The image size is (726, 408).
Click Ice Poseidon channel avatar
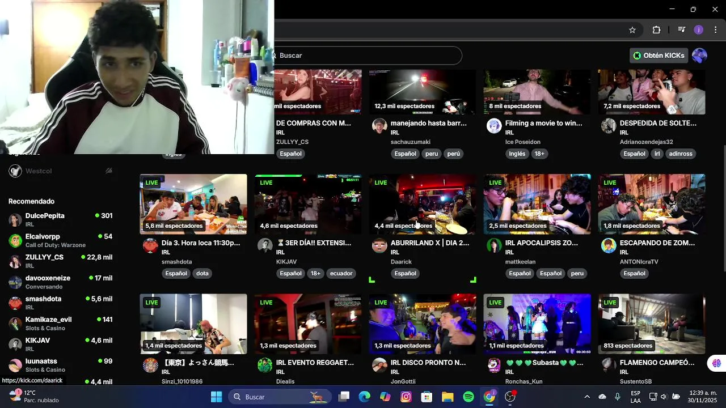click(494, 126)
